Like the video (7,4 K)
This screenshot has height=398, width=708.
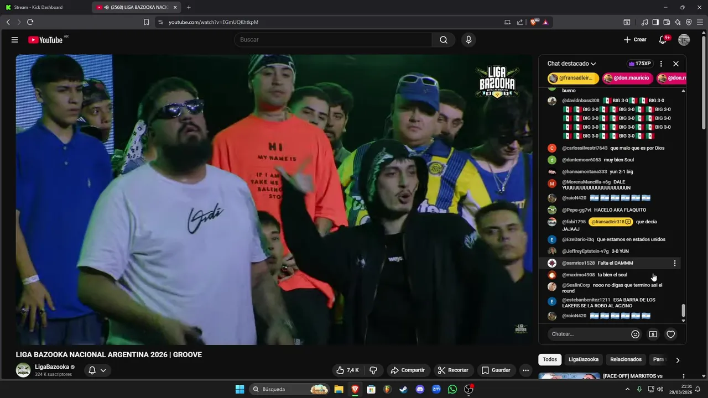click(348, 370)
